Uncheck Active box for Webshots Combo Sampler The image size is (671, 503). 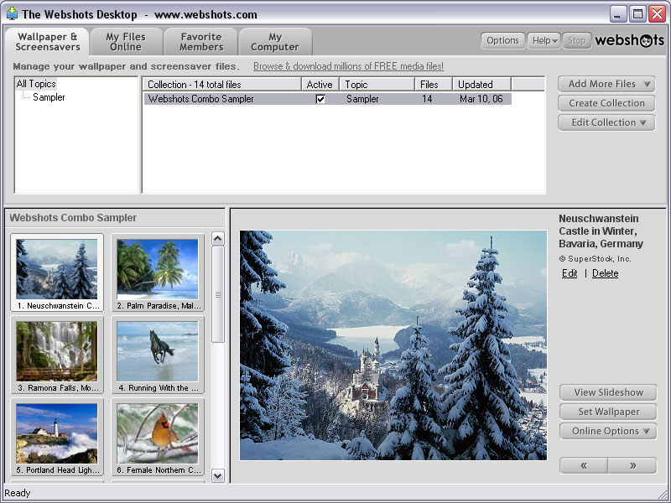tap(320, 99)
